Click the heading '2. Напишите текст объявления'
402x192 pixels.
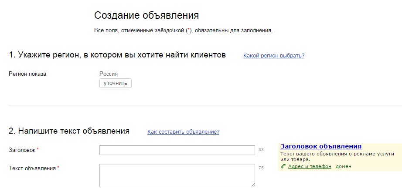(69, 131)
